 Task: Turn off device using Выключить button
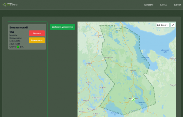click(37, 40)
